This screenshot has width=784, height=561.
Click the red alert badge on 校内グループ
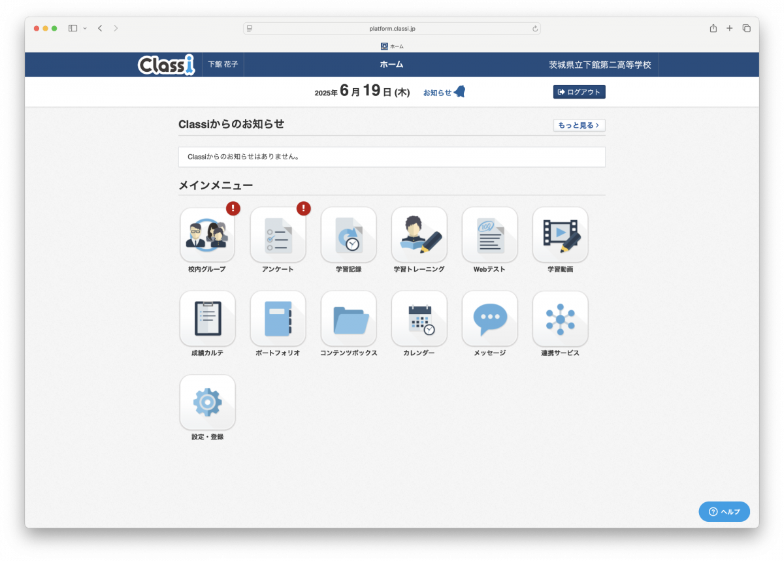tap(233, 208)
